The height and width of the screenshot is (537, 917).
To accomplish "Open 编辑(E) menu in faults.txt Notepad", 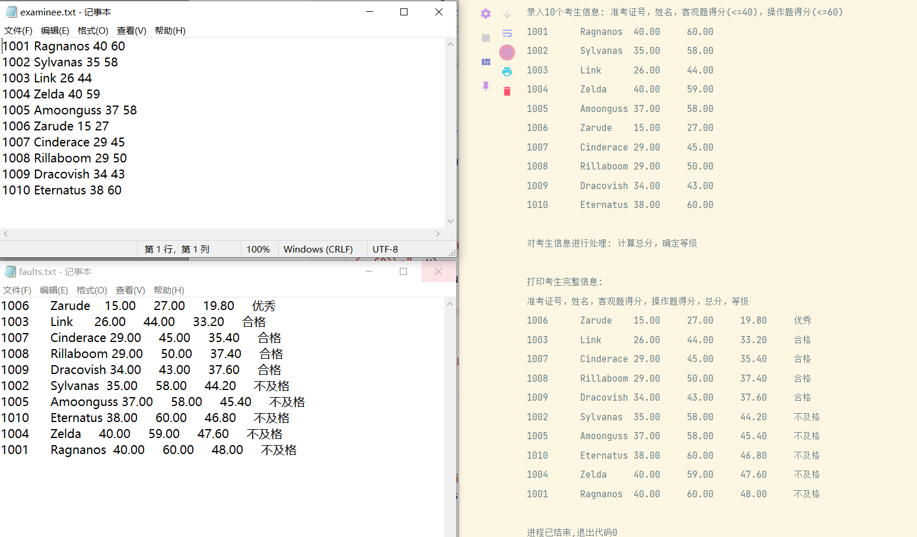I will coord(54,290).
